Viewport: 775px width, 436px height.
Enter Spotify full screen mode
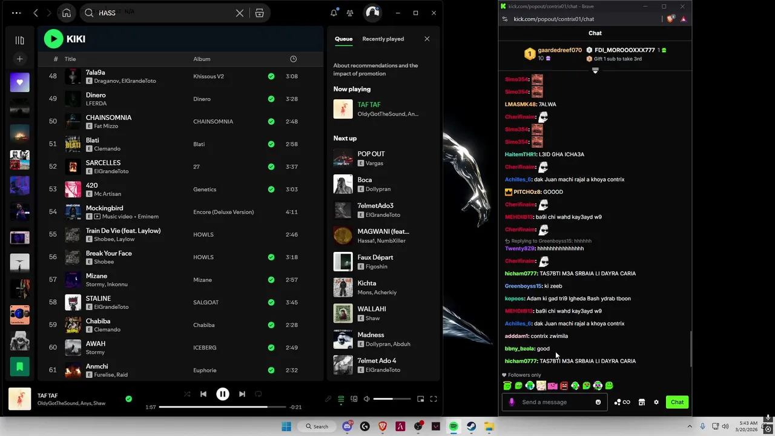[x=434, y=399]
